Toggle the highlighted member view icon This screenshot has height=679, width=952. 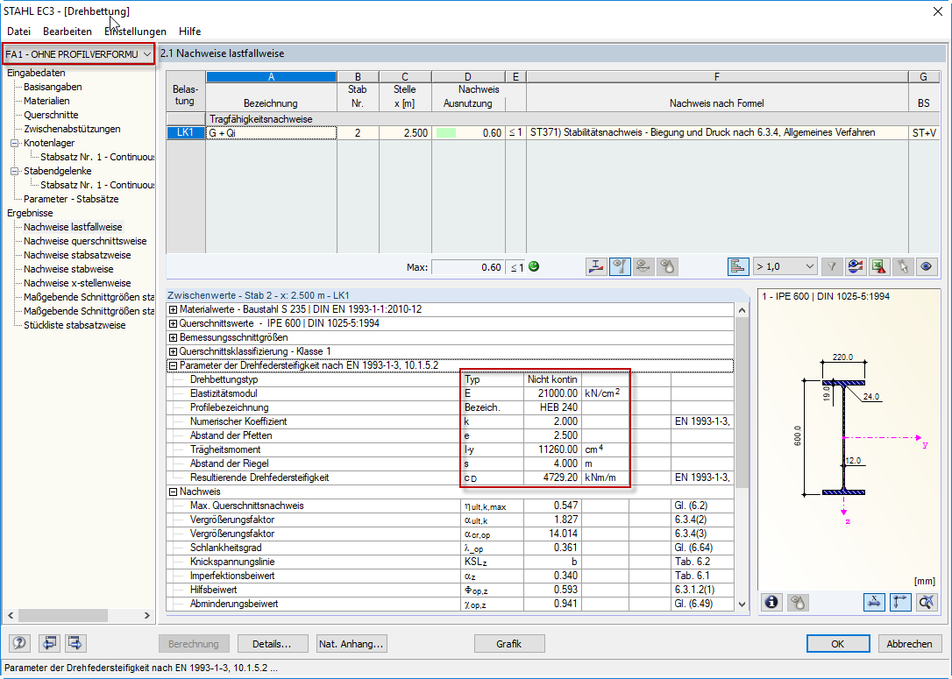[620, 267]
